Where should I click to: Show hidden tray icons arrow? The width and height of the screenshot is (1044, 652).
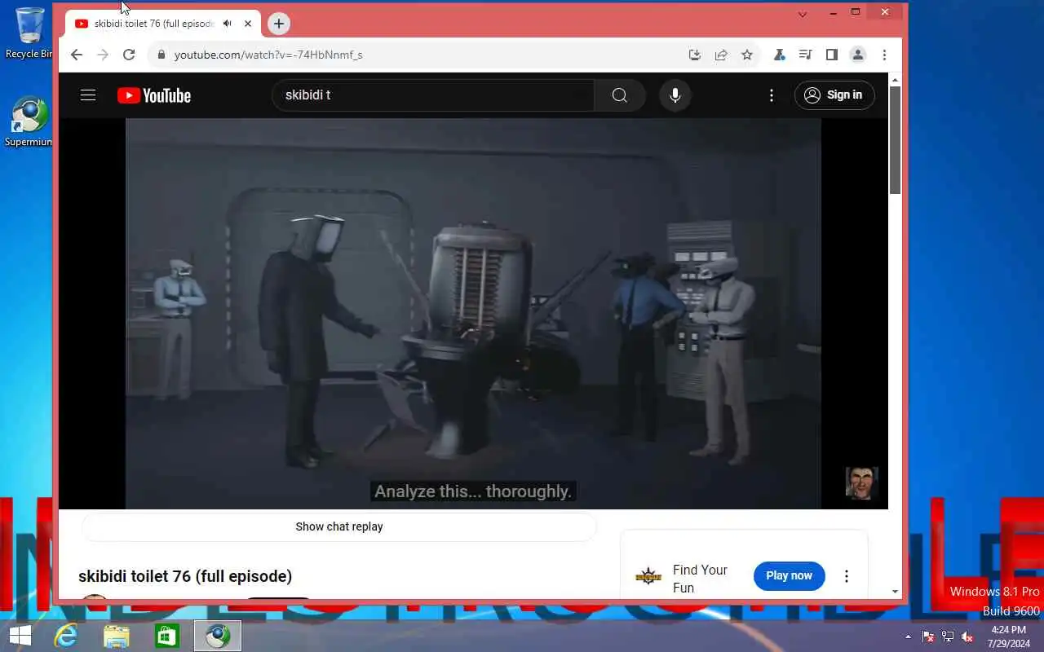(909, 637)
